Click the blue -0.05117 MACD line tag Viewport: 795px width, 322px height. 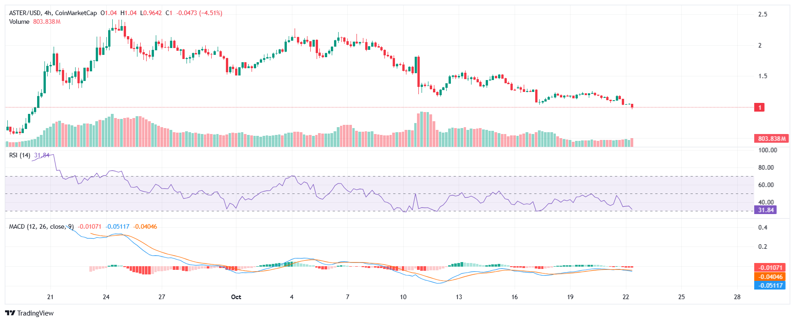(770, 285)
